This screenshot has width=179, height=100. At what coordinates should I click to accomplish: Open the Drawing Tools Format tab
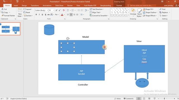pos(119,6)
